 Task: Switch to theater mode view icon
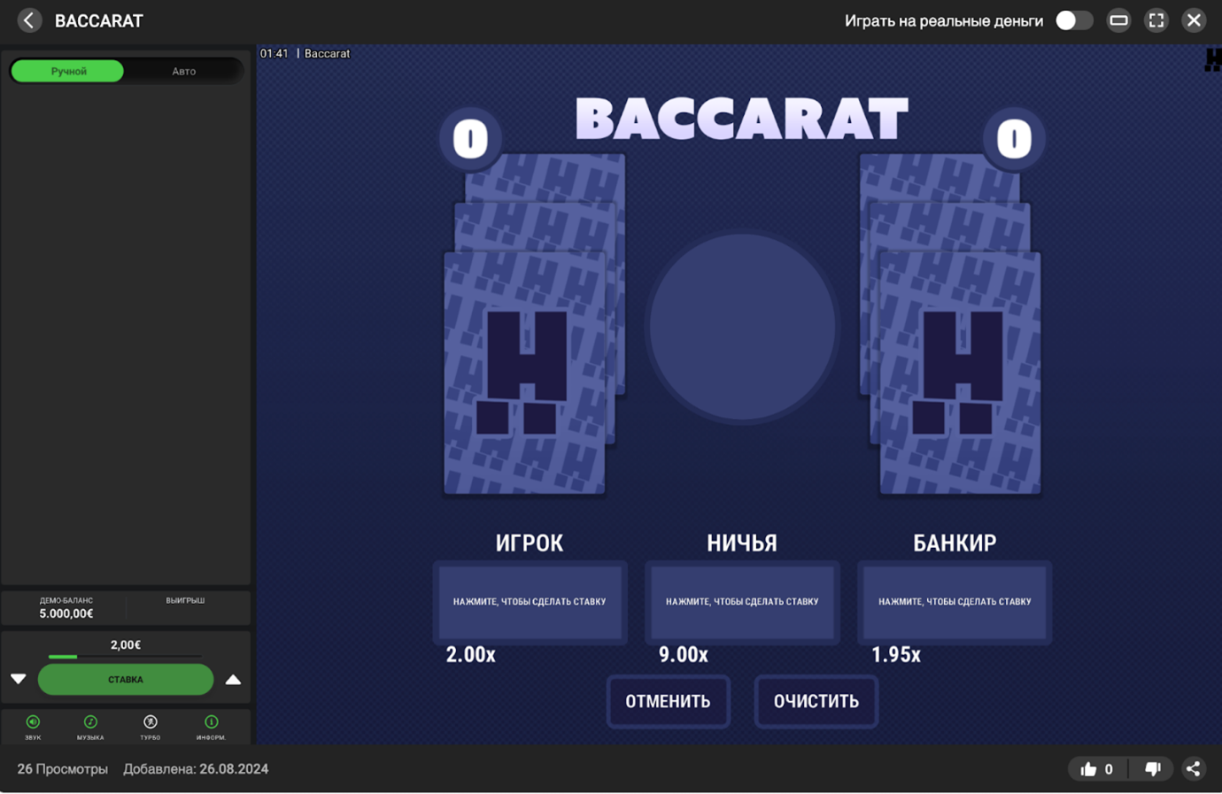tap(1118, 20)
